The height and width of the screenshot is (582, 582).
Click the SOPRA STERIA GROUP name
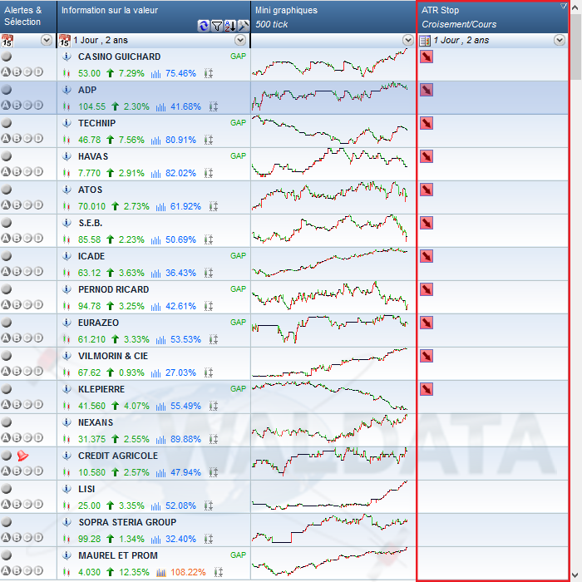click(x=126, y=522)
